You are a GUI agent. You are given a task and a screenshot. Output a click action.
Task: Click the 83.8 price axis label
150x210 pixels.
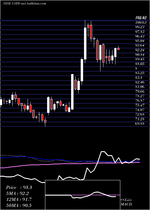pos(139,77)
